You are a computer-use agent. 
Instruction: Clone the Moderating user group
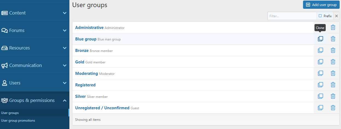coord(320,73)
